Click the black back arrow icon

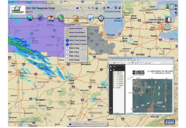click(108, 8)
